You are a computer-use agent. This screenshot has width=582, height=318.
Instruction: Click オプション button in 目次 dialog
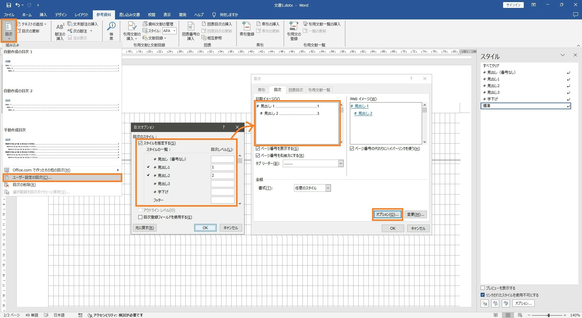387,215
